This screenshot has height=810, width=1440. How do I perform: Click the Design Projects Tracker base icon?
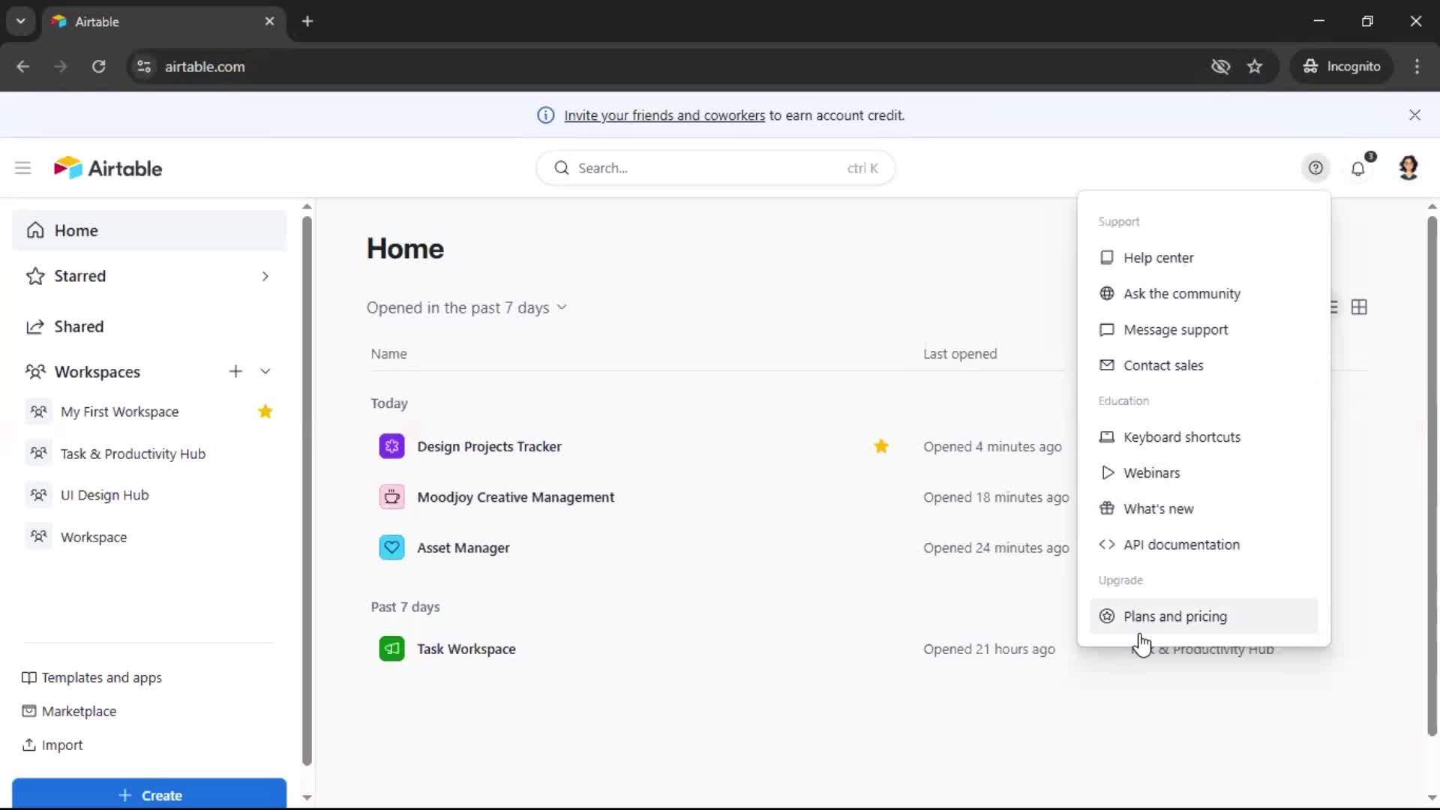pos(391,446)
